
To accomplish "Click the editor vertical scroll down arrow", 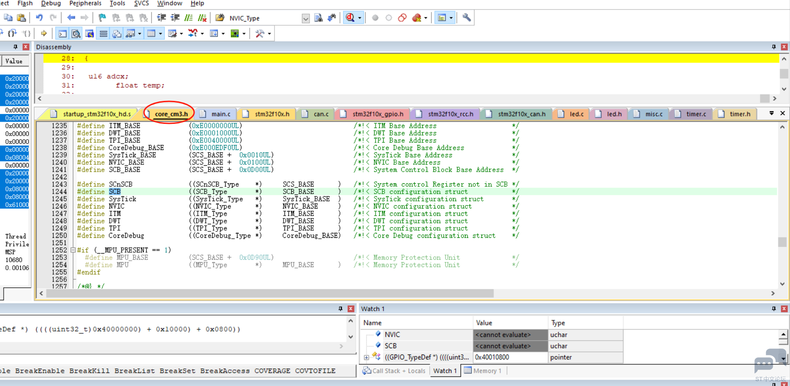I will click(782, 284).
